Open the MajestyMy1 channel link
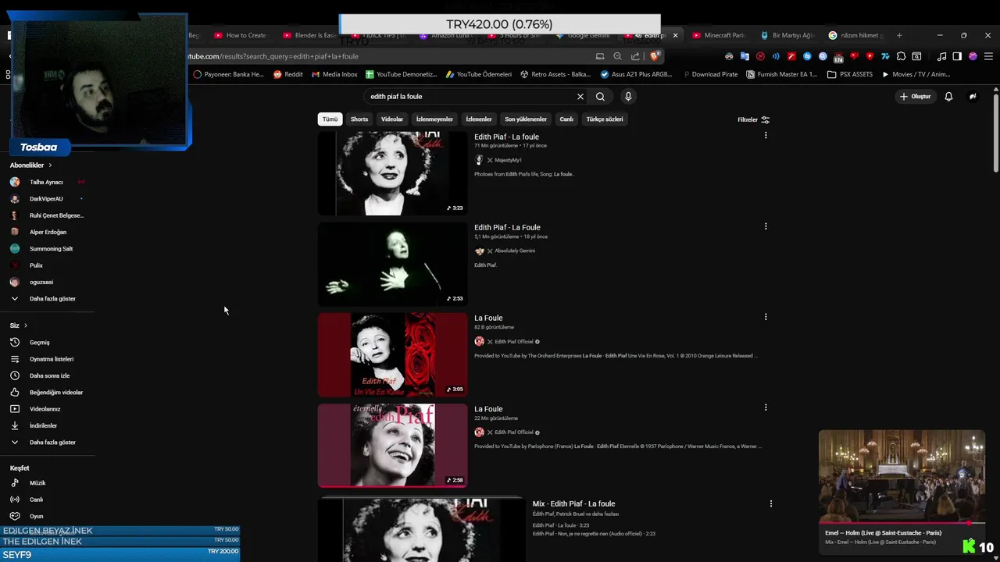This screenshot has height=562, width=1000. [508, 160]
